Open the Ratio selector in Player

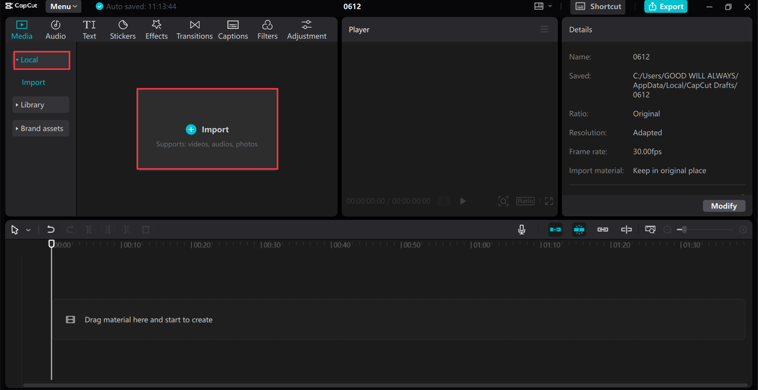[x=525, y=202]
